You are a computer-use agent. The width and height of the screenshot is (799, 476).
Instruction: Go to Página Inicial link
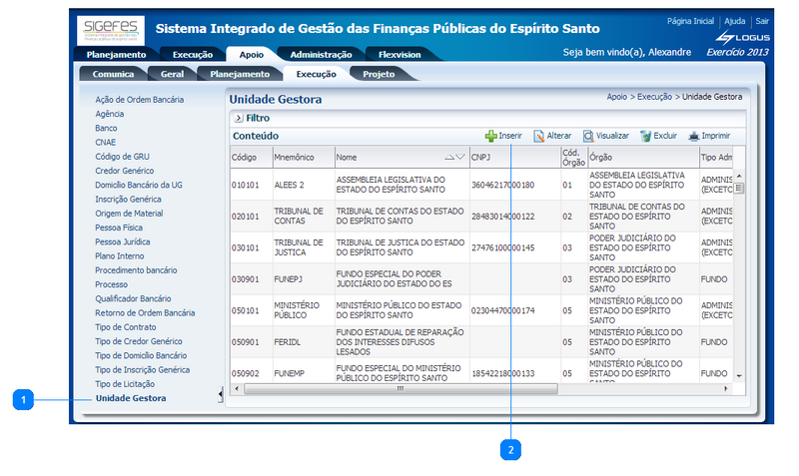point(690,21)
